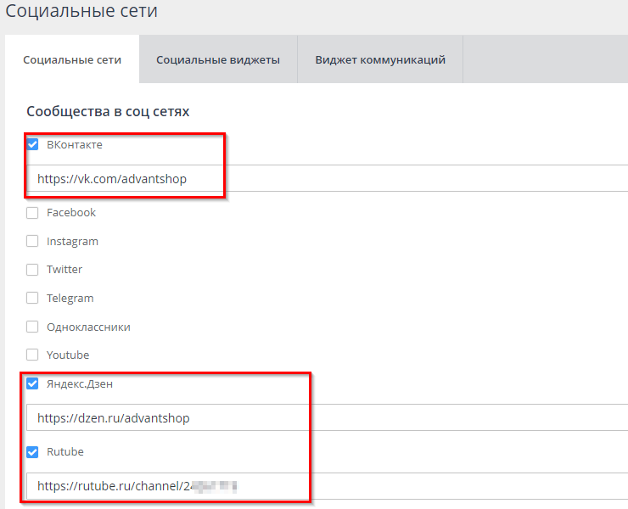Screen dimensions: 628x509
Task: Click the Социальные сети page title
Action: [x=81, y=12]
